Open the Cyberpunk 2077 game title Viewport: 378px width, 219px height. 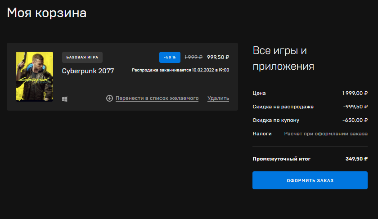click(88, 71)
